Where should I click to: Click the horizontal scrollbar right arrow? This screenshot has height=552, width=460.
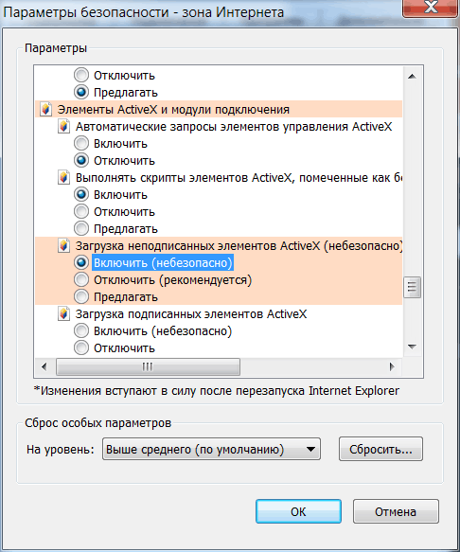[x=392, y=366]
